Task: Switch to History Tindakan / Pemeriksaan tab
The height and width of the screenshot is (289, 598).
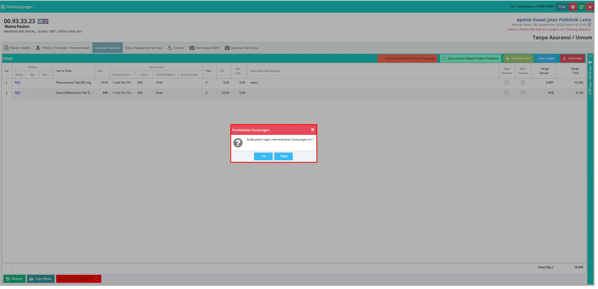Action: pos(63,48)
